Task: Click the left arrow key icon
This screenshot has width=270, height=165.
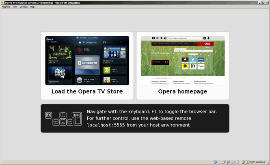Action: tap(56, 122)
